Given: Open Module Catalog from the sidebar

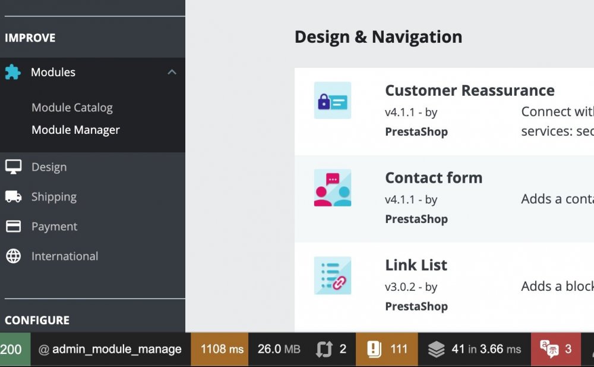Looking at the screenshot, I should pyautogui.click(x=72, y=107).
